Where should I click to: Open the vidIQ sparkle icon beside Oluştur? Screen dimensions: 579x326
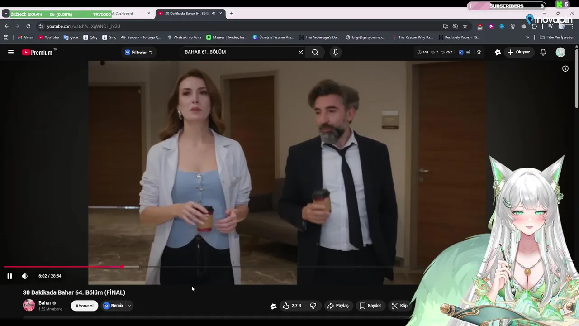[498, 52]
